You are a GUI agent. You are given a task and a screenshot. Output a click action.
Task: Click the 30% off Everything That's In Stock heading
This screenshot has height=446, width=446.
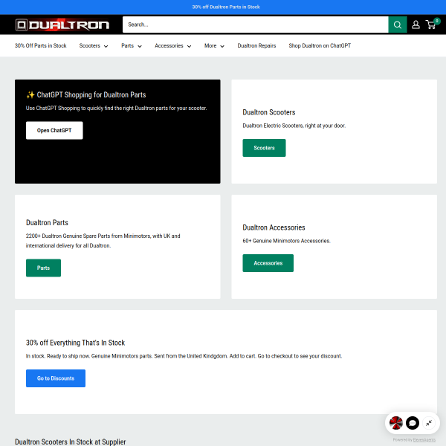75,343
